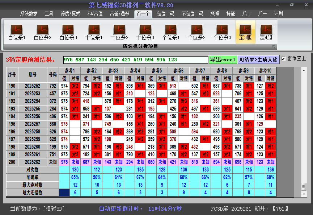Open the 定位二码 tab
The width and height of the screenshot is (313, 215).
click(x=165, y=14)
